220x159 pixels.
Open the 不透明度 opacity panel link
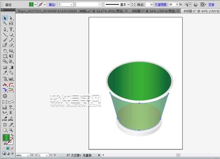(161, 5)
